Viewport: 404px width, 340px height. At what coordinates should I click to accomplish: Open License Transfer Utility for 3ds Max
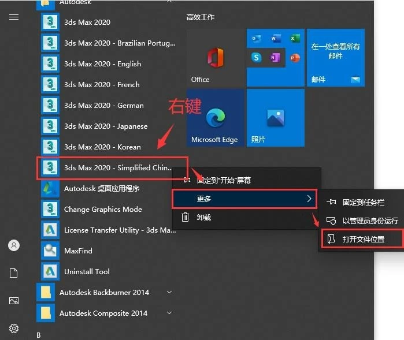(120, 230)
